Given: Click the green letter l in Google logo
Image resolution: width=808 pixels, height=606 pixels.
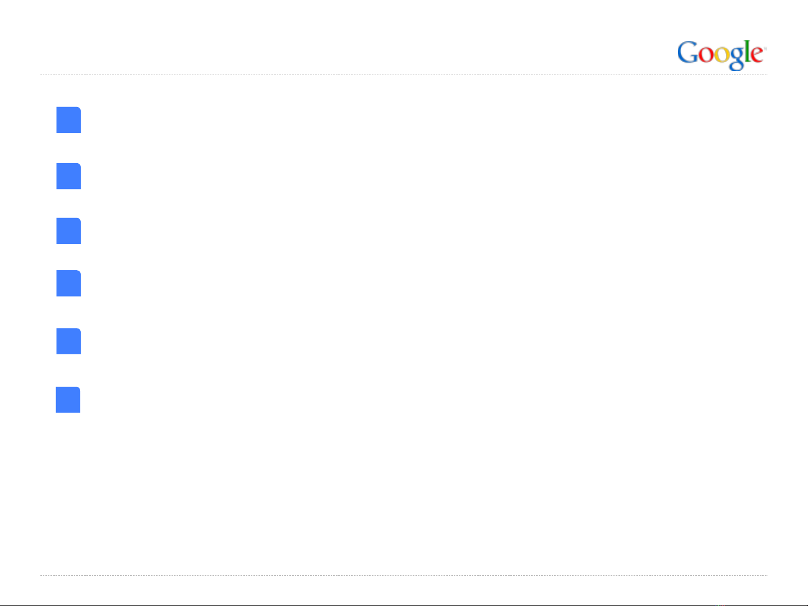Looking at the screenshot, I should tap(748, 52).
